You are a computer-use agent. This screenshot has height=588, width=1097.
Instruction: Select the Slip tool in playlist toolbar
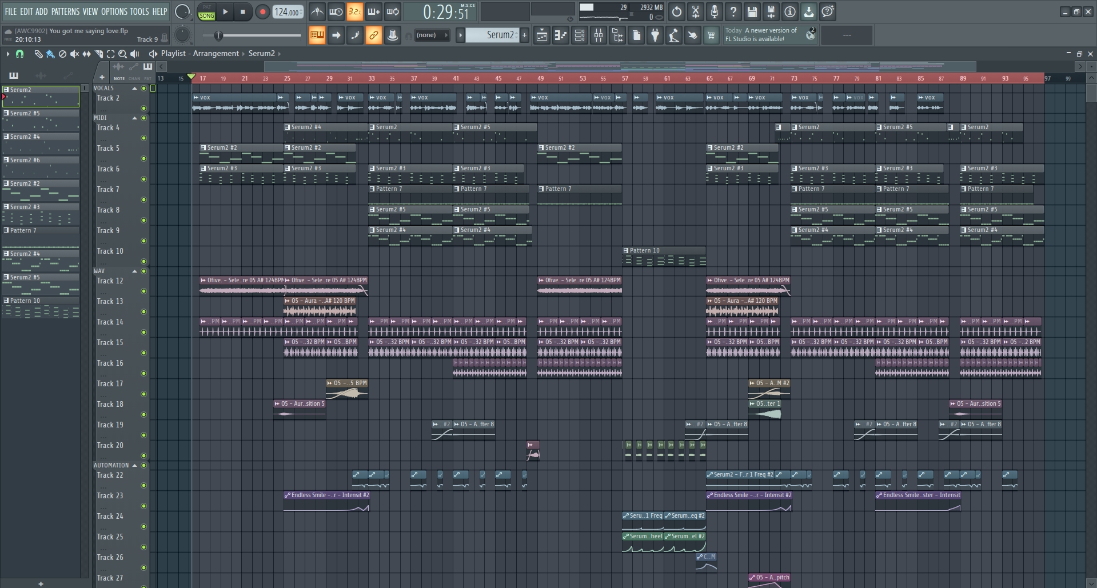click(86, 54)
